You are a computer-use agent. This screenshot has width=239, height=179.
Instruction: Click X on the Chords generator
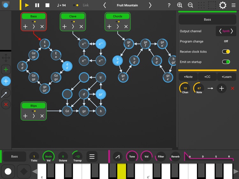126,27
